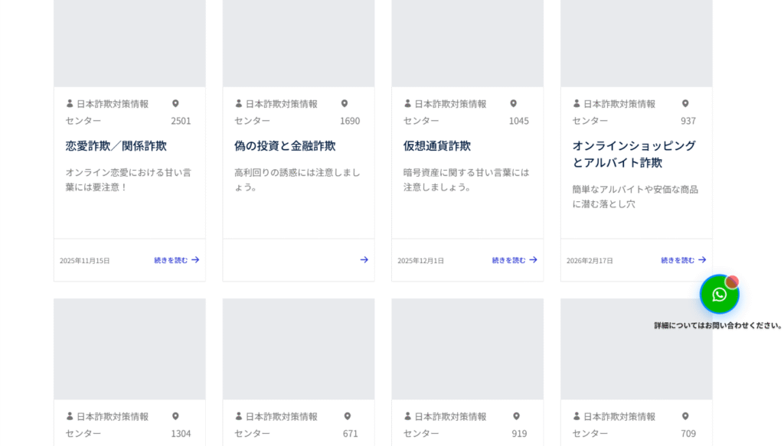
Task: Click the author icon beside count 671
Action: [239, 416]
